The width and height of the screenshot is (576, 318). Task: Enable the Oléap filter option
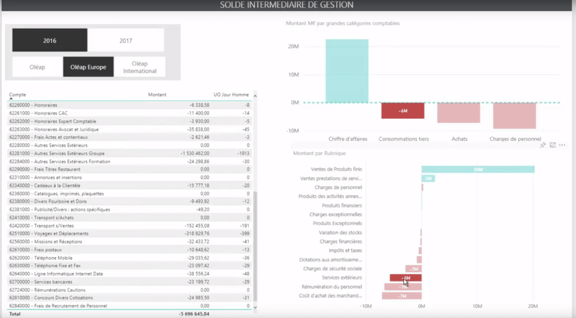coord(37,67)
